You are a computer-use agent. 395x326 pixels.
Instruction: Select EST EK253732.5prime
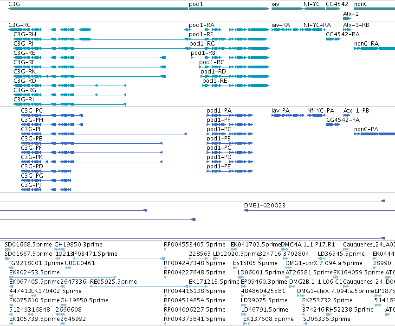304,305
